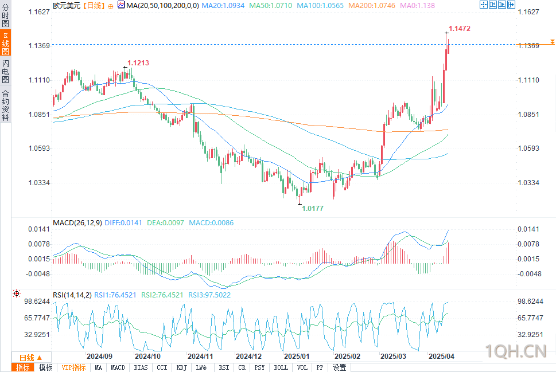The width and height of the screenshot is (556, 372).
Task: Click the 1.1213 peak price label
Action: (138, 62)
